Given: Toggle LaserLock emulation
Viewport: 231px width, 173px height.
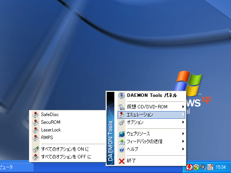Looking at the screenshot, I should [x=69, y=130].
